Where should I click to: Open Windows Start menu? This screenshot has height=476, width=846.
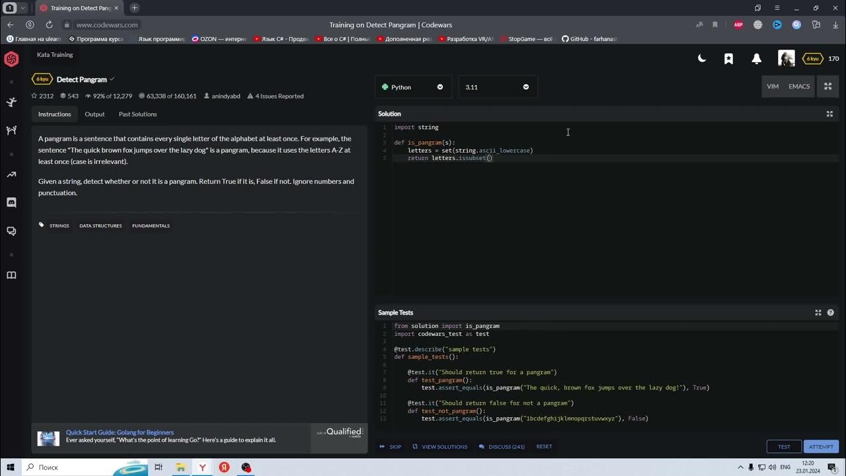click(x=11, y=467)
